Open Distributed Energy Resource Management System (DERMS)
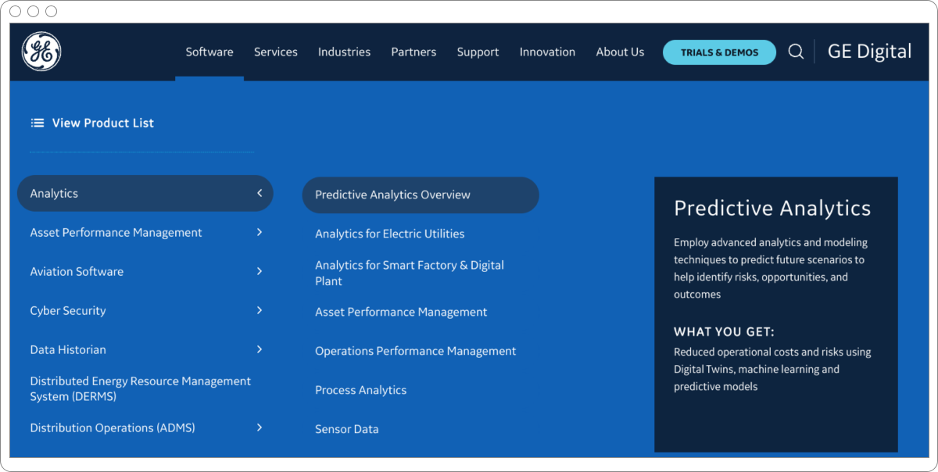 coord(141,388)
